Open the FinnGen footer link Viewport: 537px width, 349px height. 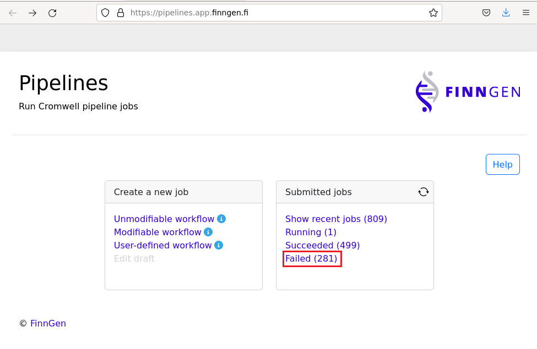coord(48,323)
